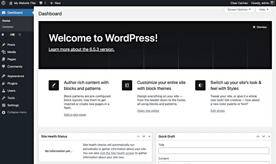Click My Website Title in the admin bar
276x164 pixels.
(x=25, y=3)
